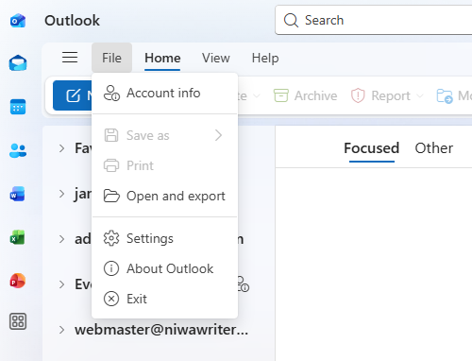The height and width of the screenshot is (361, 472).
Task: Open the Calendar app in the sidebar
Action: (x=18, y=107)
